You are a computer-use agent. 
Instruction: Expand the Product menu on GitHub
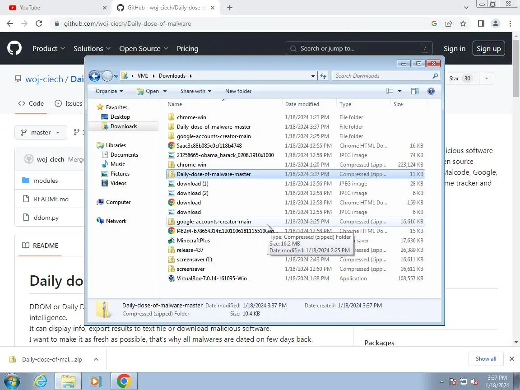[48, 48]
